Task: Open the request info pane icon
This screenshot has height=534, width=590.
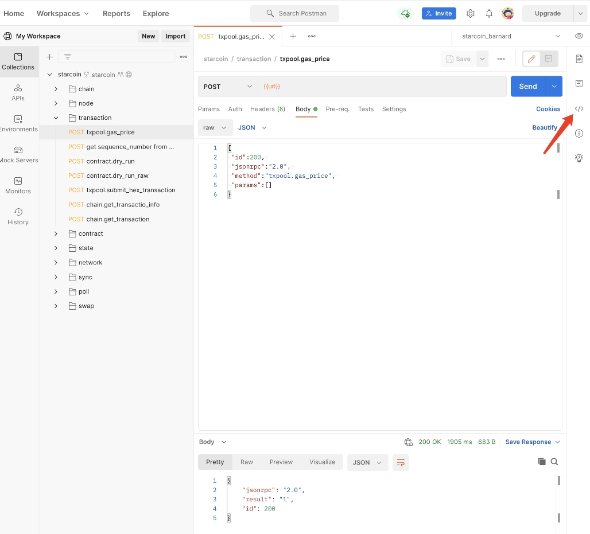Action: [579, 133]
